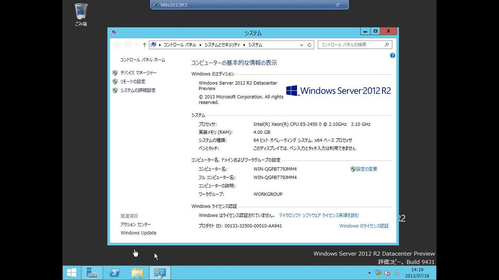The width and height of the screenshot is (499, 280).
Task: Expand arrow after コントロール パネル breadcrumb
Action: [200, 45]
